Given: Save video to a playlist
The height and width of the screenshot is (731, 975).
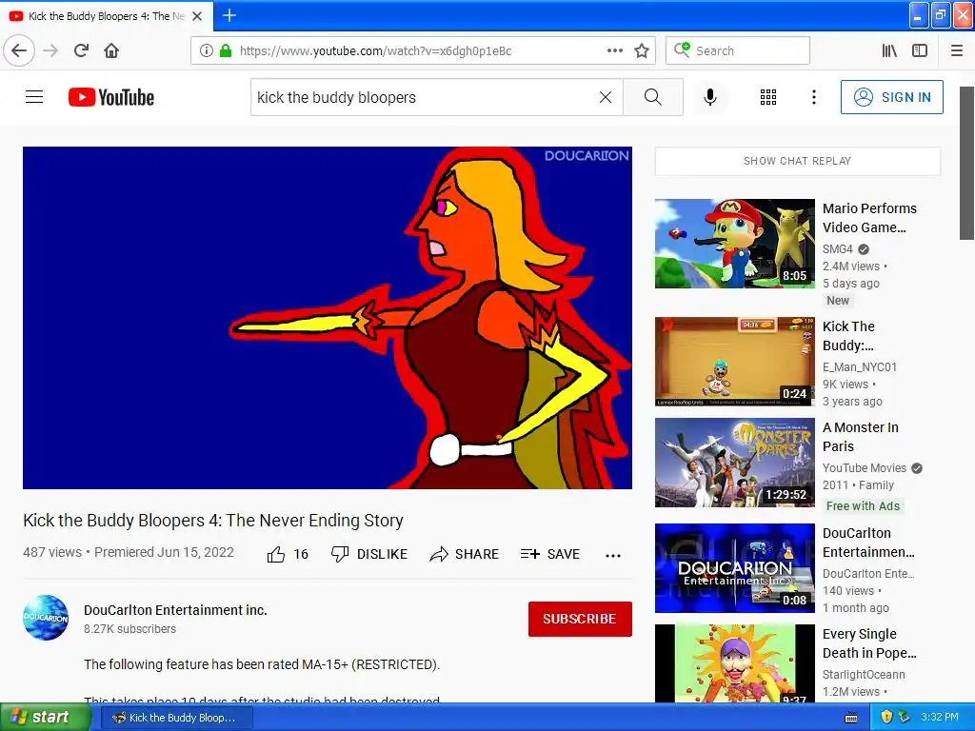Looking at the screenshot, I should [x=550, y=554].
